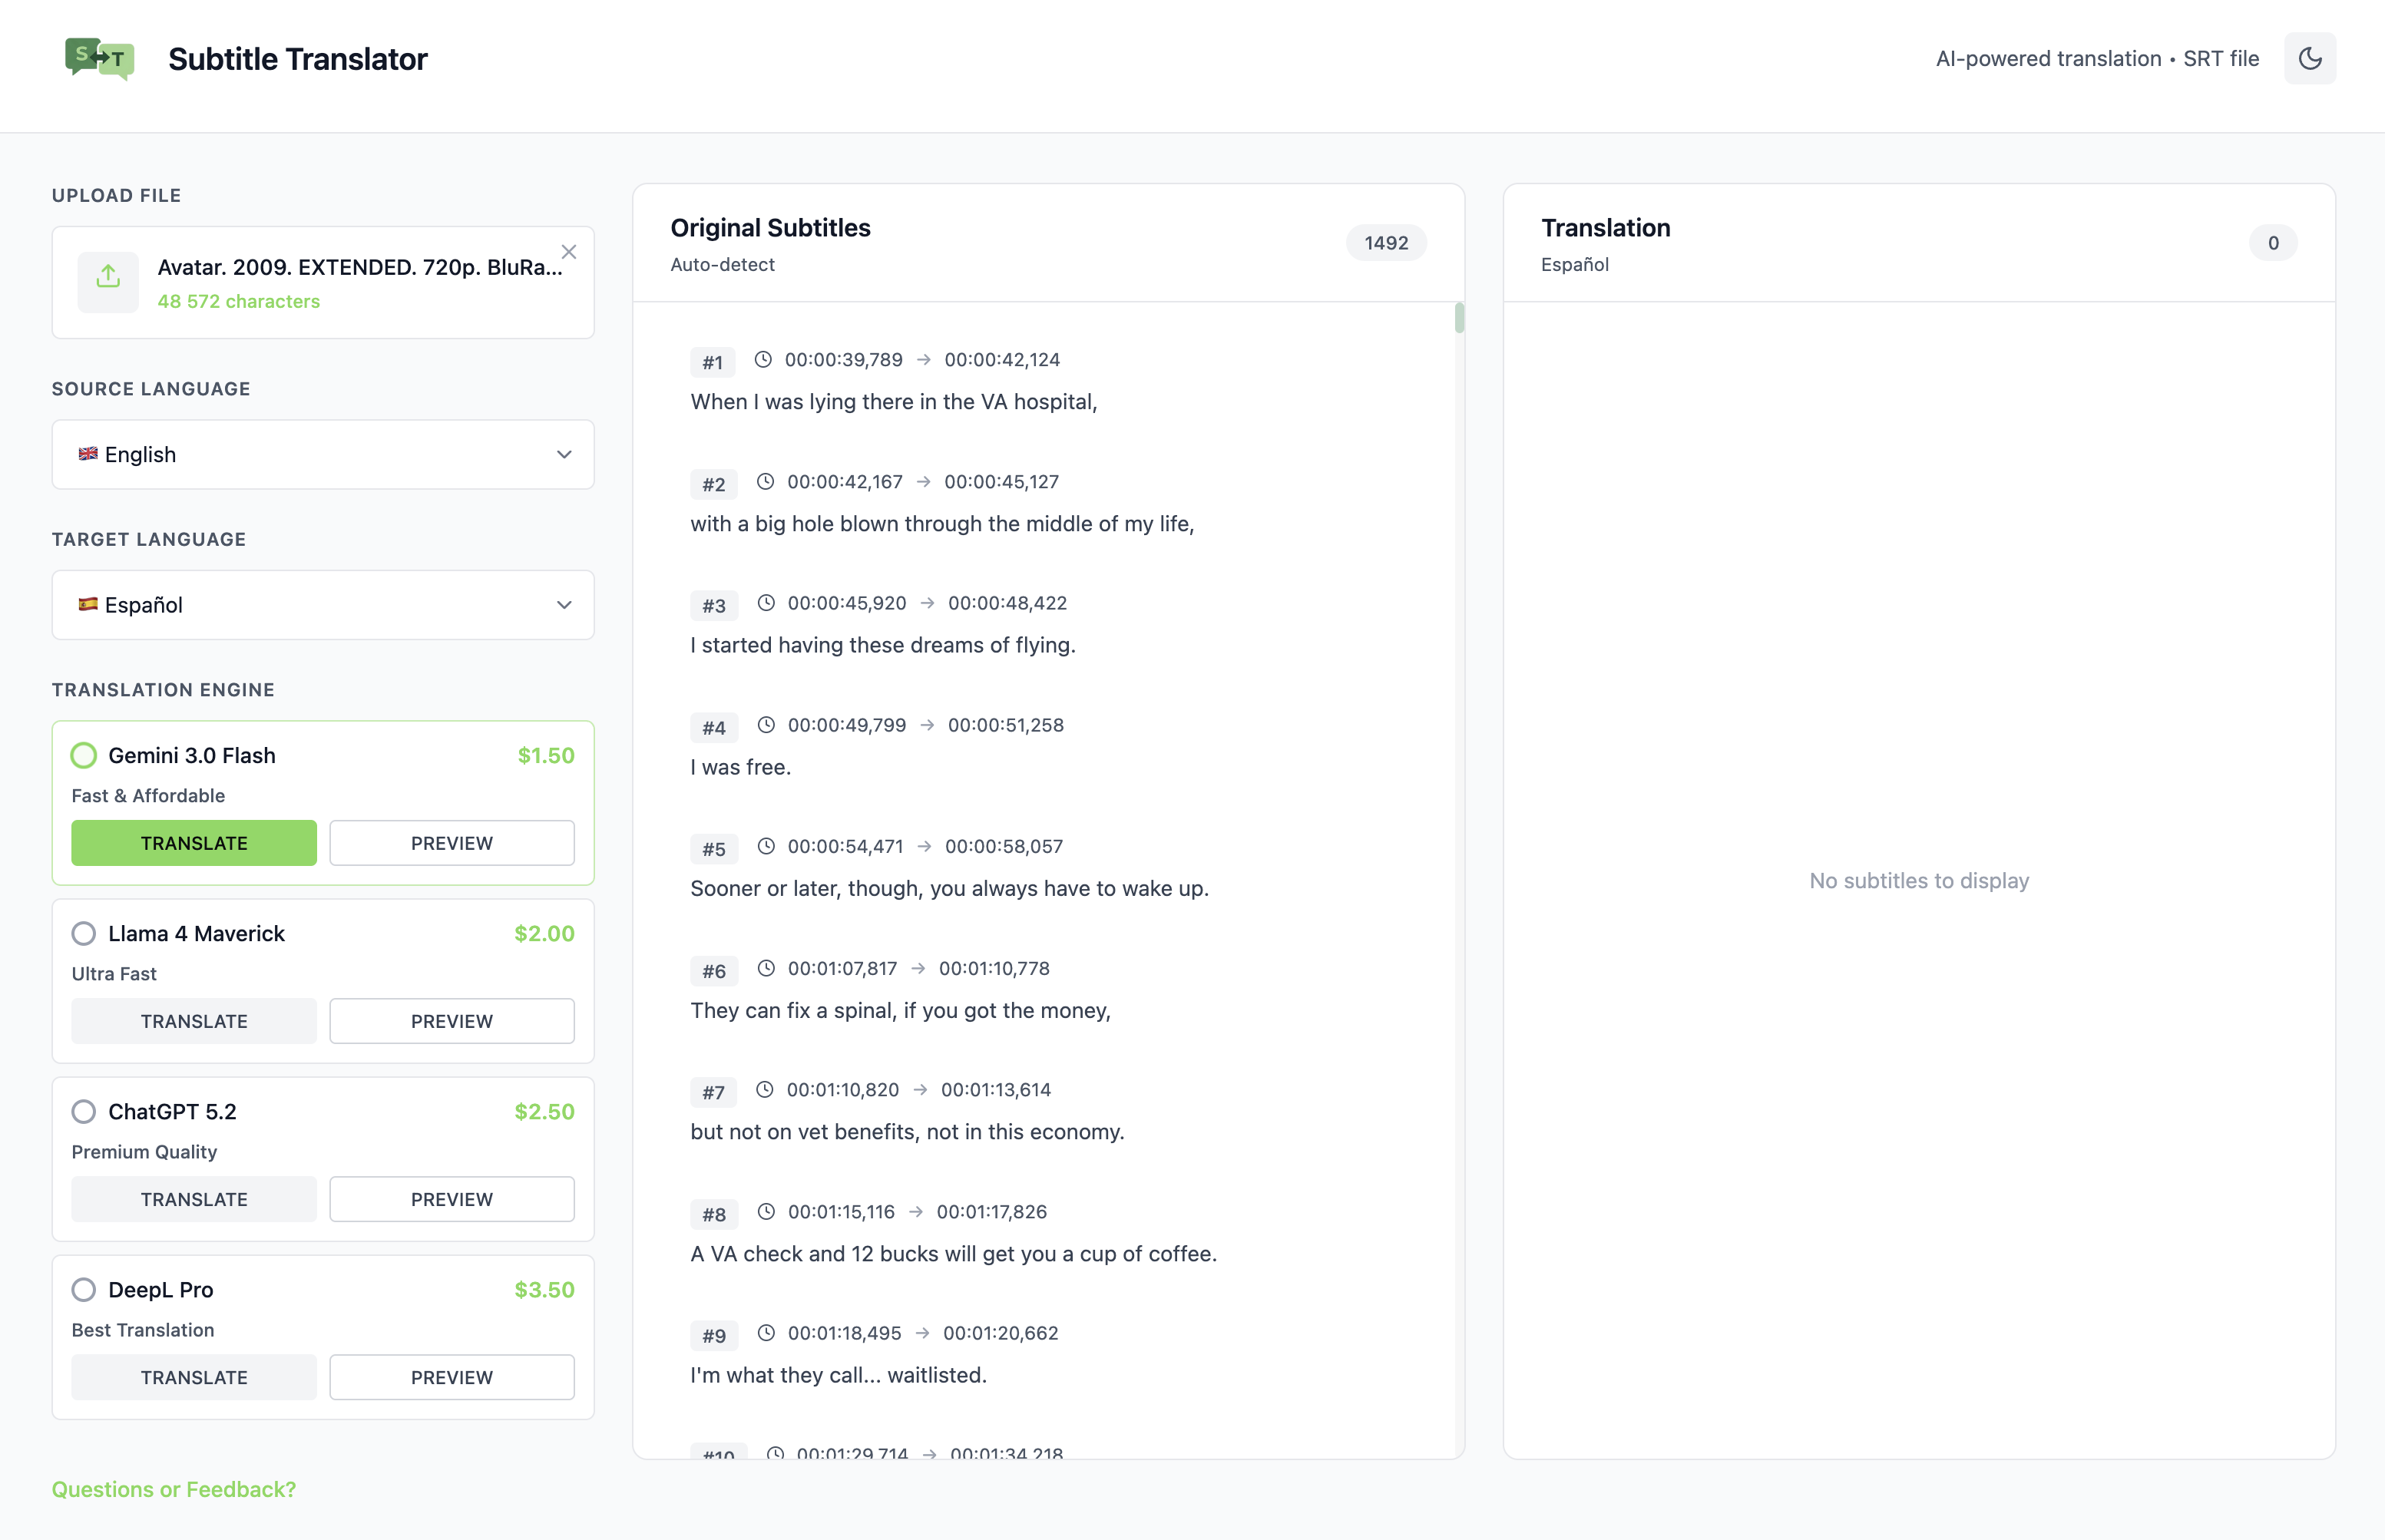This screenshot has height=1540, width=2385.
Task: Choose the DeepL Pro radio option
Action: click(84, 1289)
